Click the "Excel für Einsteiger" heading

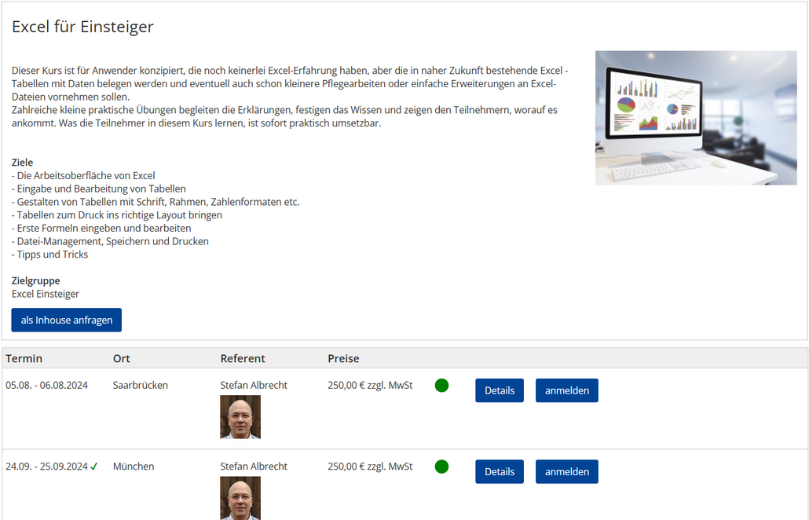tap(82, 27)
